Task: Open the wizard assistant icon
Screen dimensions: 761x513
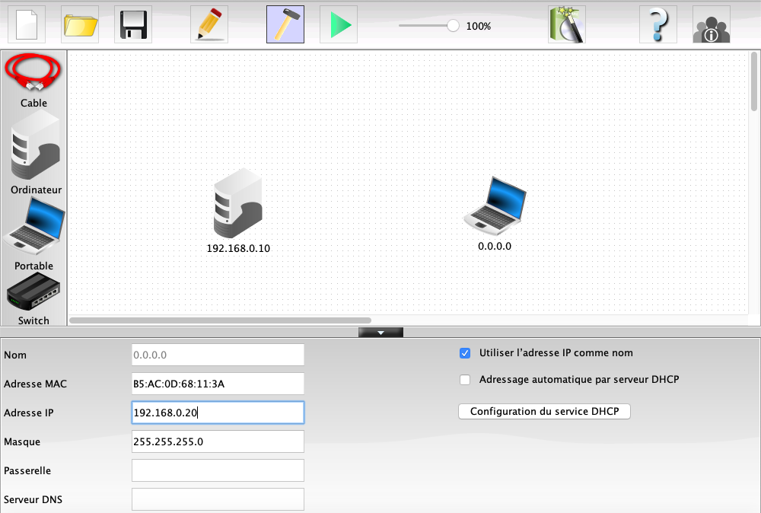Action: tap(567, 24)
